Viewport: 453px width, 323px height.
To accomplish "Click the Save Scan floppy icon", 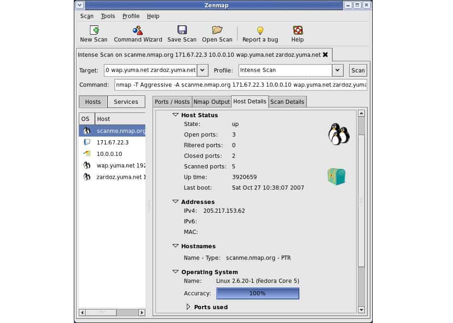I will (x=182, y=30).
